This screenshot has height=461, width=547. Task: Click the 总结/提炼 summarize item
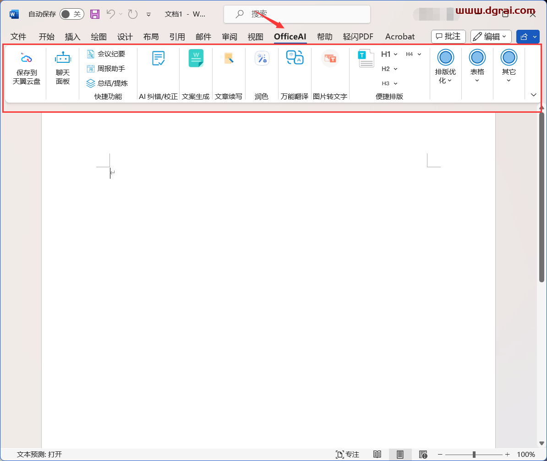107,83
